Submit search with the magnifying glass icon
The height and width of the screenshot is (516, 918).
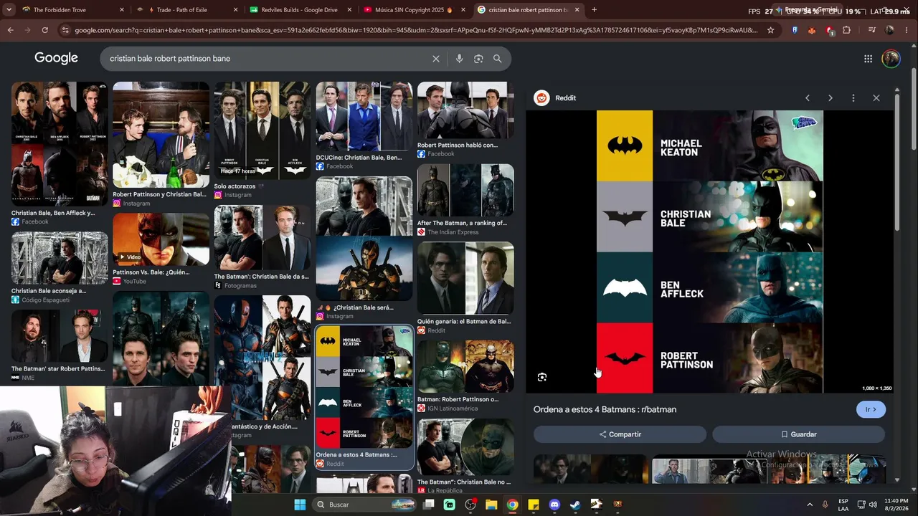[x=497, y=59]
